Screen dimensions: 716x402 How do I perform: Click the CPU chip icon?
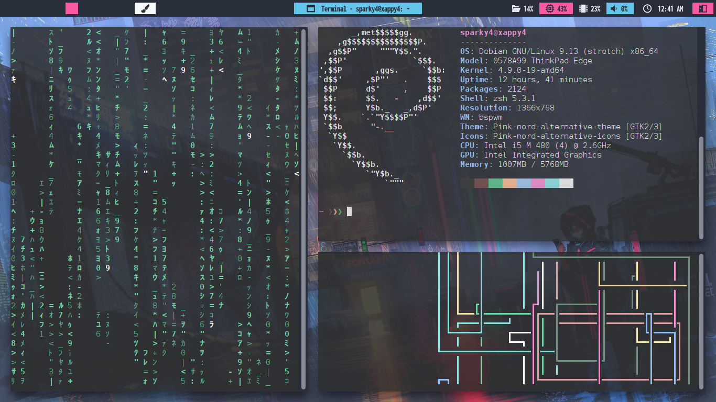click(x=549, y=8)
